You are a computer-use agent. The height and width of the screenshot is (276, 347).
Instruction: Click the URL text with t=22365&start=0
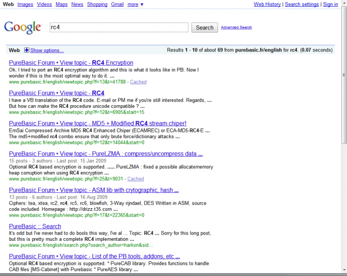pyautogui.click(x=77, y=215)
